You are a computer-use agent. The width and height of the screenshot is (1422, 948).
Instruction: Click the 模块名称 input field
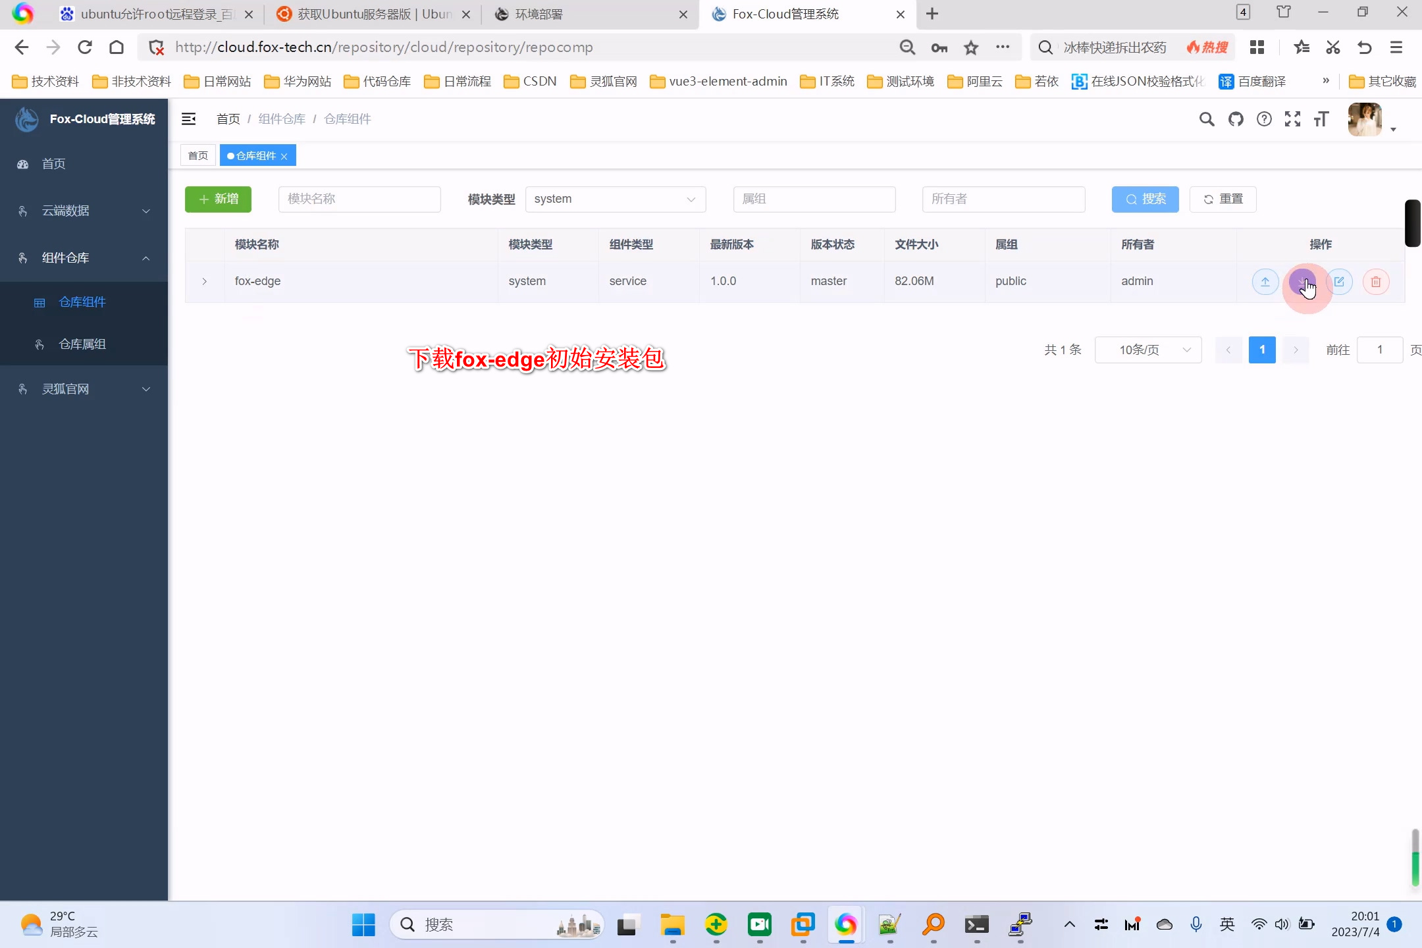[359, 199]
